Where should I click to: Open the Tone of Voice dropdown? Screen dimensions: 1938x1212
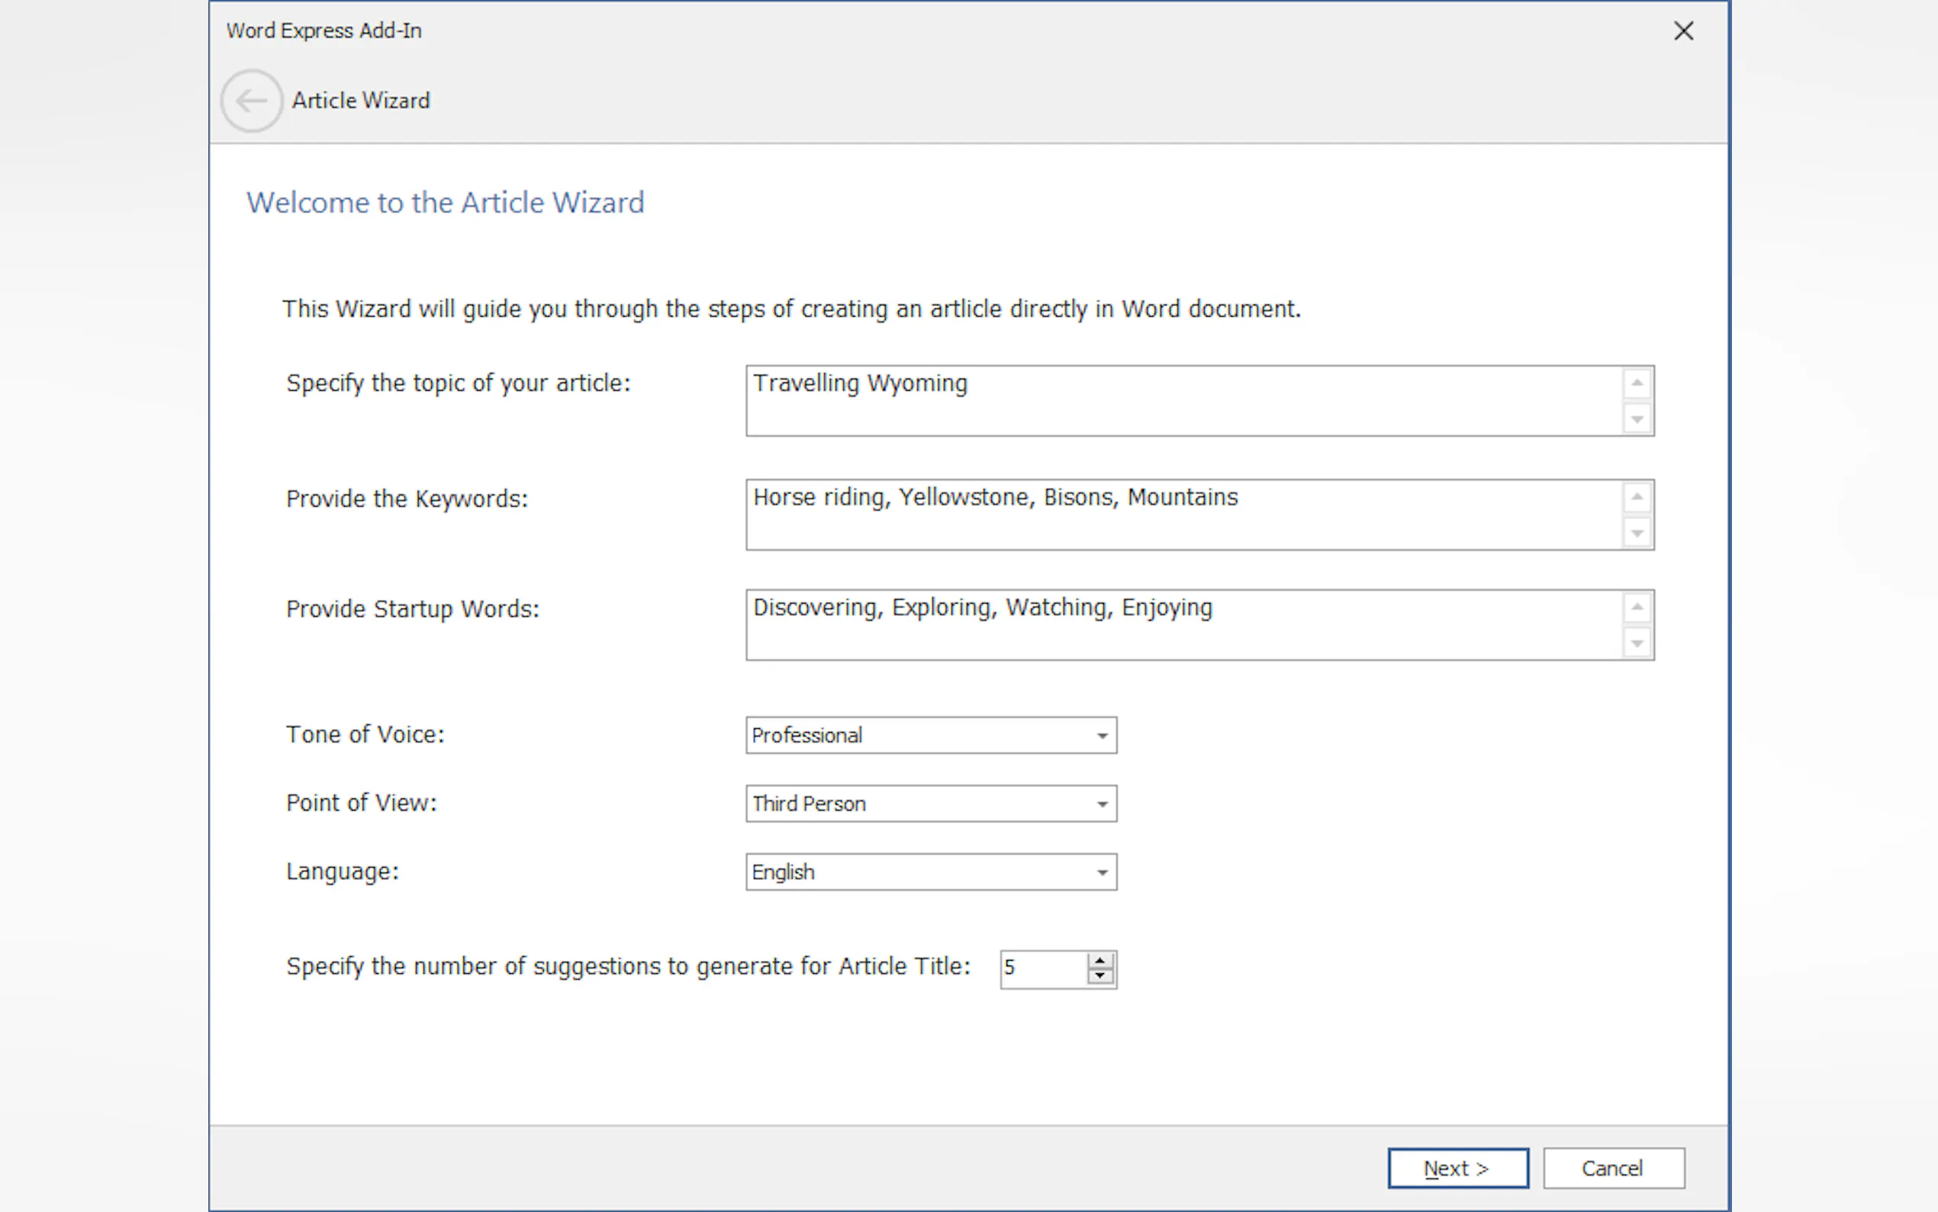[1103, 736]
